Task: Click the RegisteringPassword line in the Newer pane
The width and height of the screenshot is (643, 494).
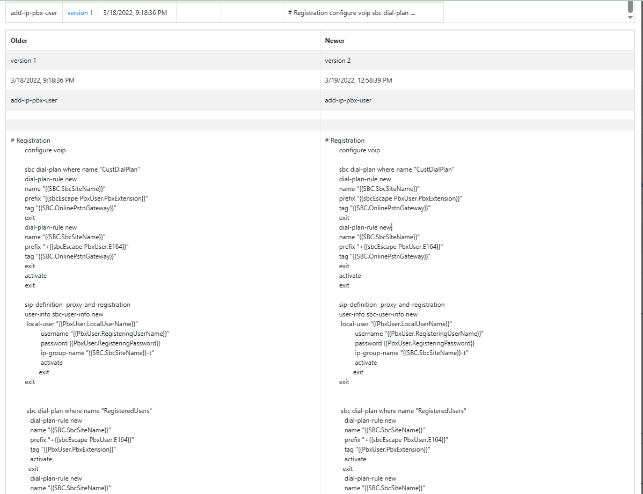Action: (x=414, y=343)
